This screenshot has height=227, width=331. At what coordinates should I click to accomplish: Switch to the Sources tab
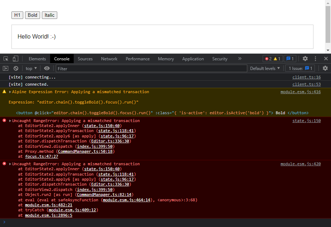coord(85,59)
